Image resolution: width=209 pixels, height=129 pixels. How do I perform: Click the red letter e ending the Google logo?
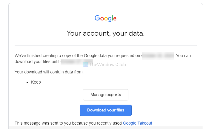[x=115, y=19]
